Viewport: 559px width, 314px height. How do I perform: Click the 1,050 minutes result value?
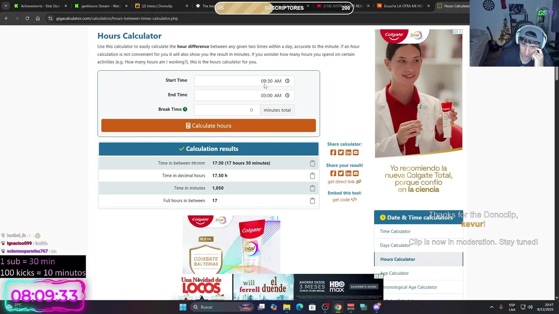click(218, 188)
